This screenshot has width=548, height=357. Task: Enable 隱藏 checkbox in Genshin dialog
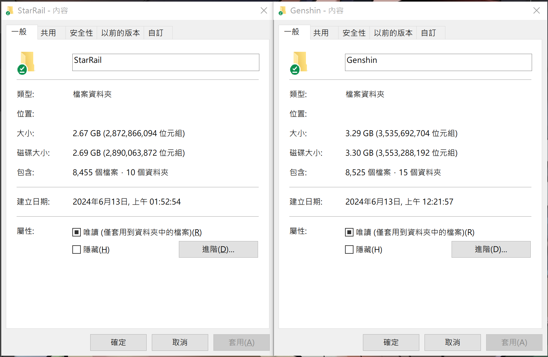349,250
